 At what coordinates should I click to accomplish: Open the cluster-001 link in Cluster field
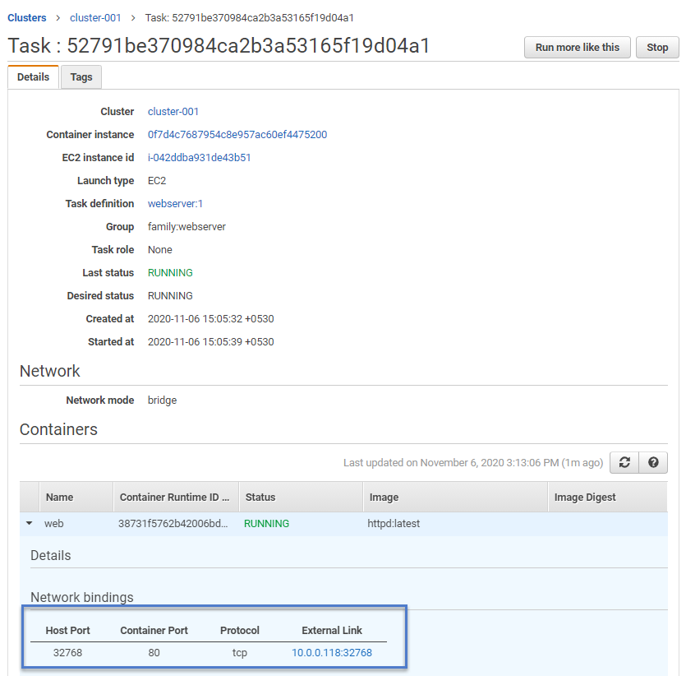173,112
